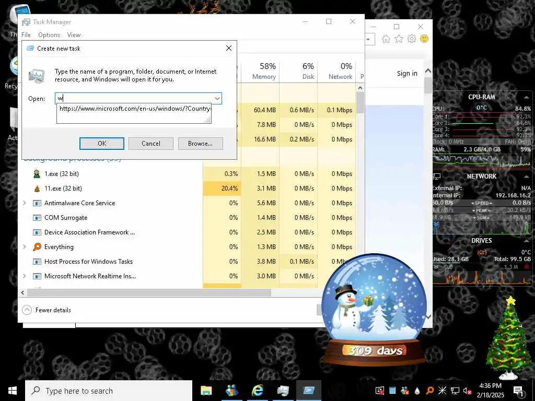
Task: Open the File menu in Task Manager
Action: click(26, 35)
